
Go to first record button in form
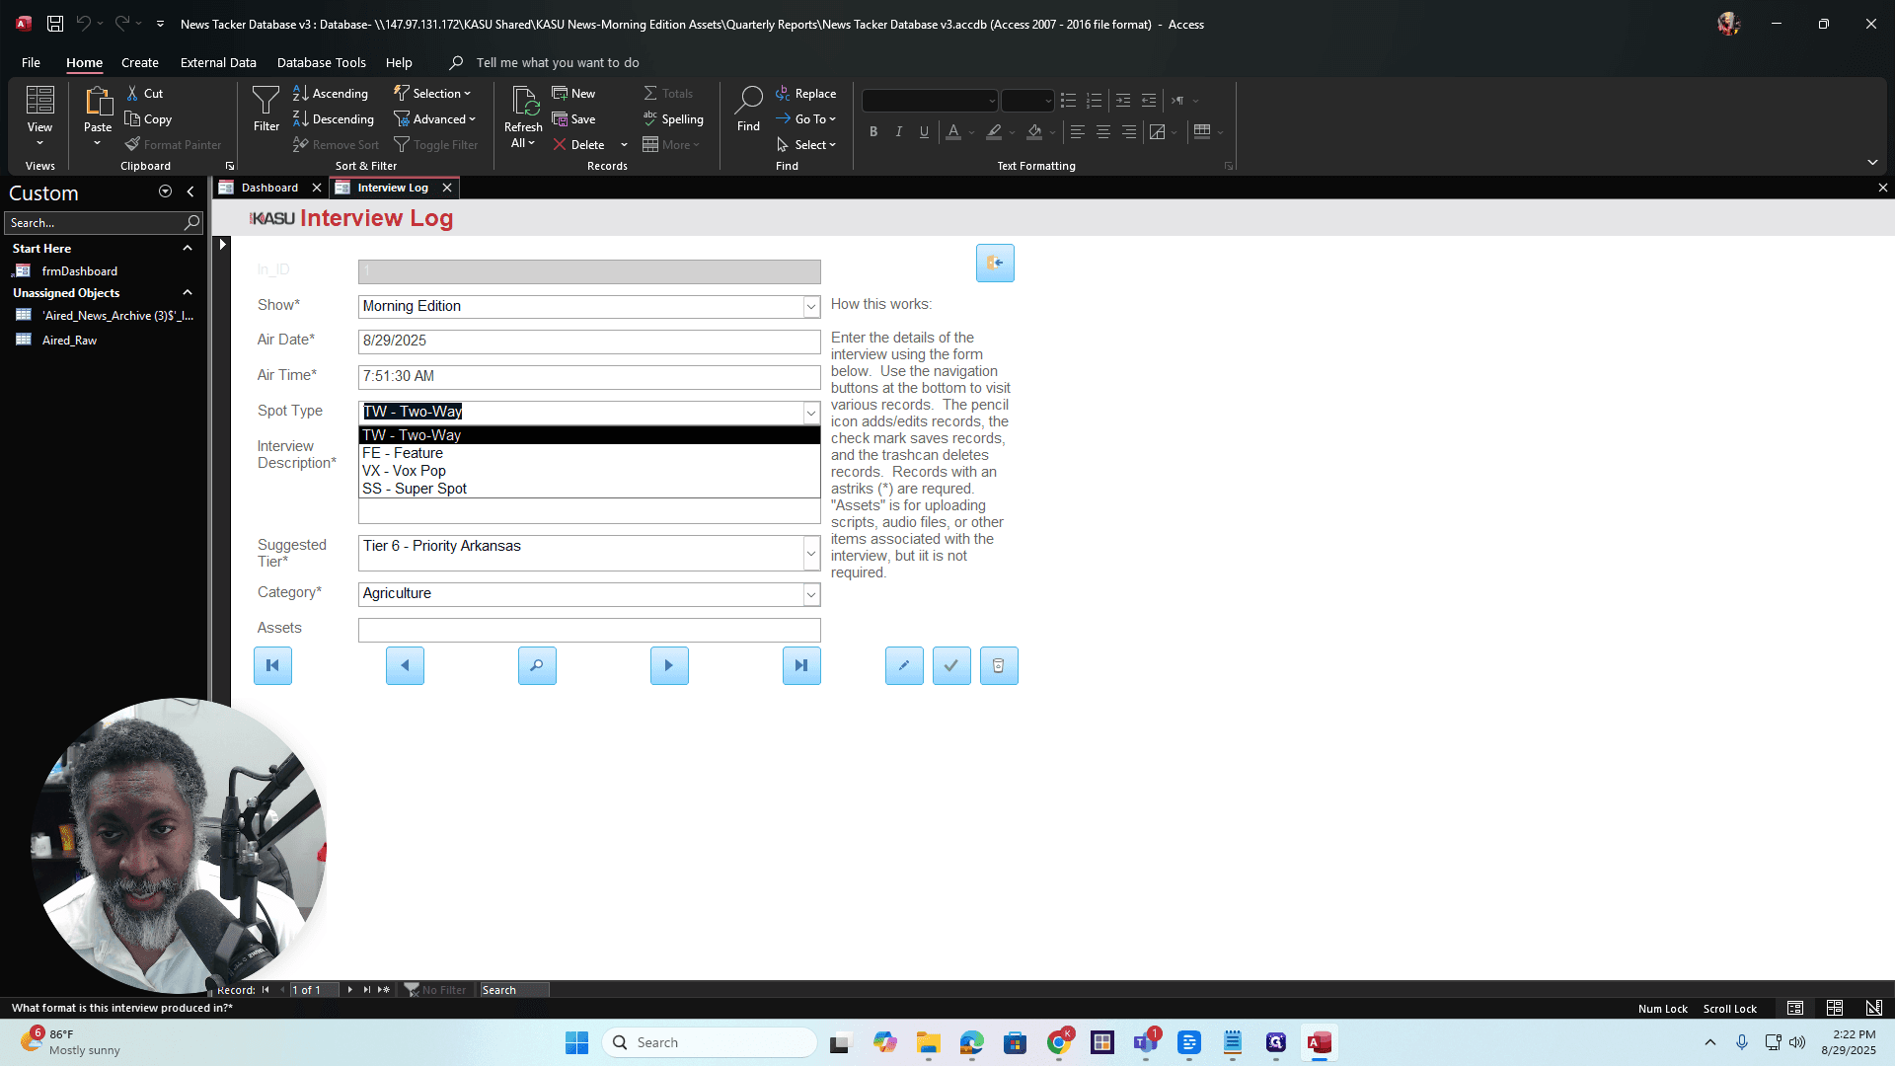[272, 665]
